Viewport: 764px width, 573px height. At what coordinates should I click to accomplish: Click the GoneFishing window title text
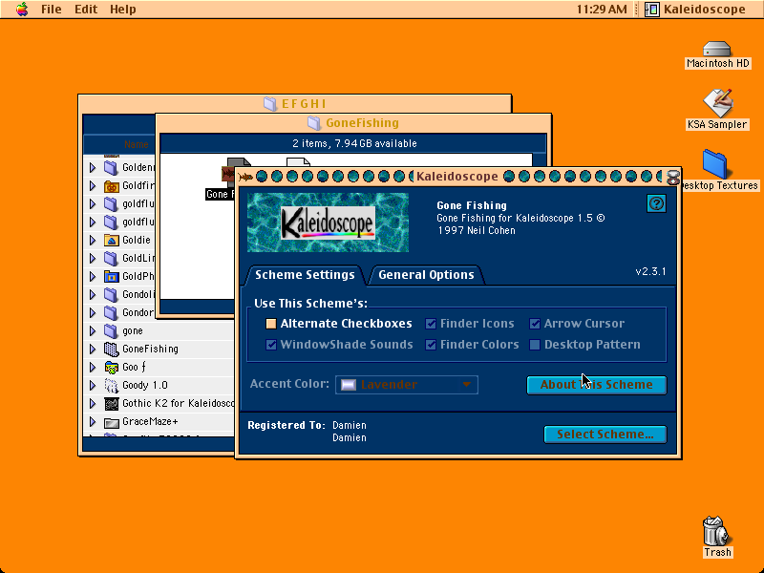[x=363, y=123]
